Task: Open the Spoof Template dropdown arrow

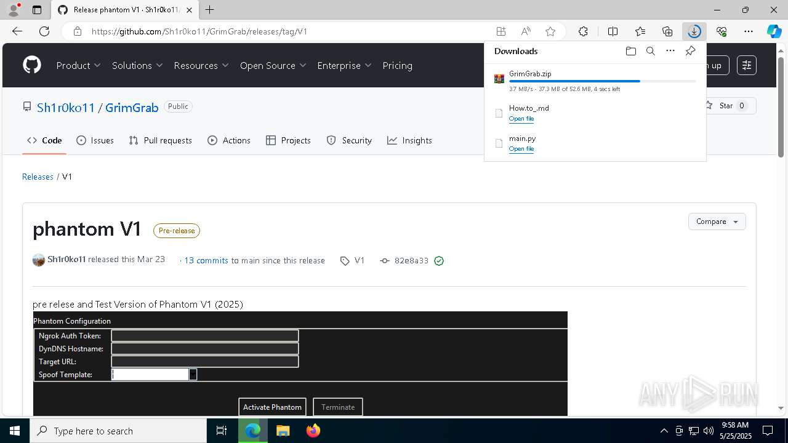Action: point(193,374)
